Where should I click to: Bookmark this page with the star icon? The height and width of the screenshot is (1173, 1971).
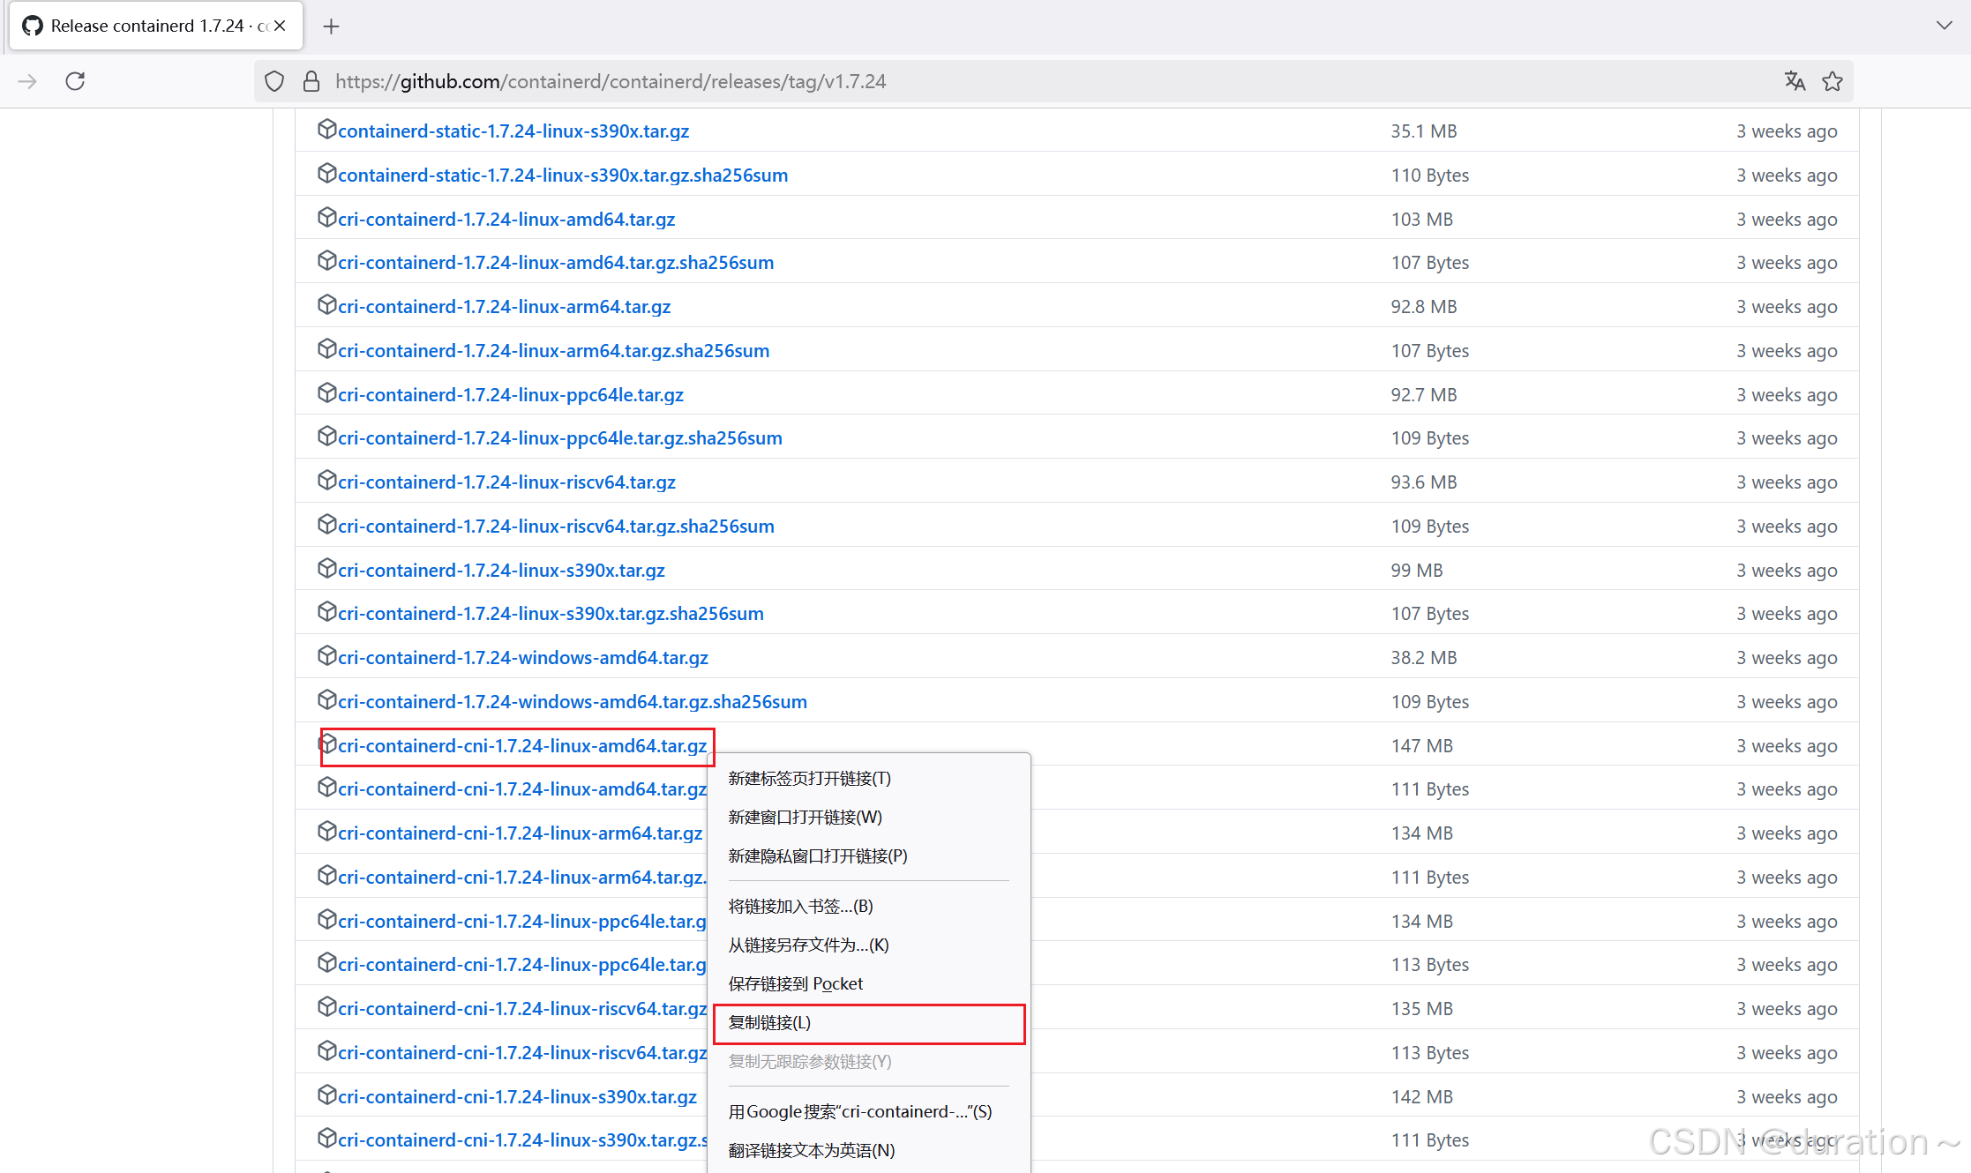pos(1832,81)
